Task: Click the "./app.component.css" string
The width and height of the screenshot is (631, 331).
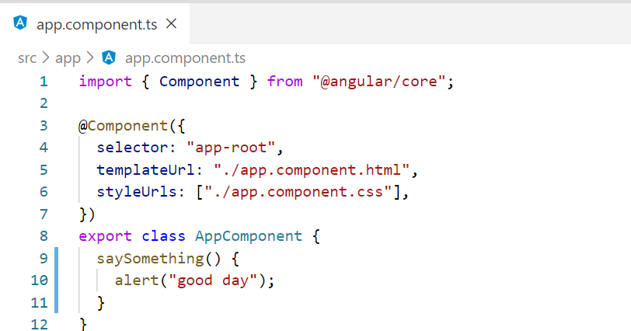Action: click(298, 192)
